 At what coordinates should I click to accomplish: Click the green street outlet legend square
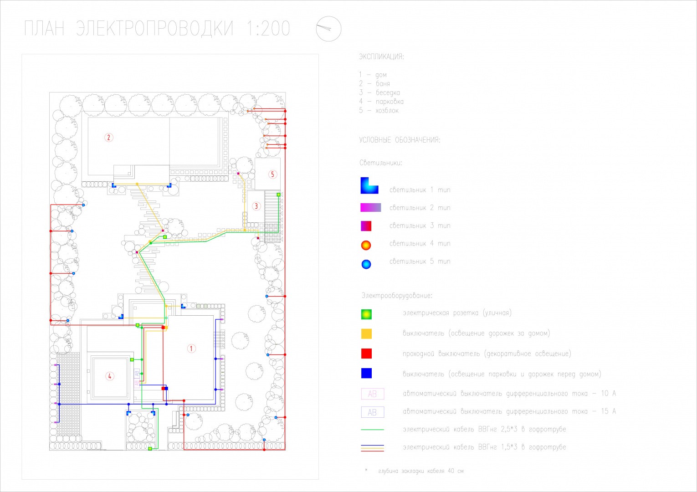pos(366,314)
